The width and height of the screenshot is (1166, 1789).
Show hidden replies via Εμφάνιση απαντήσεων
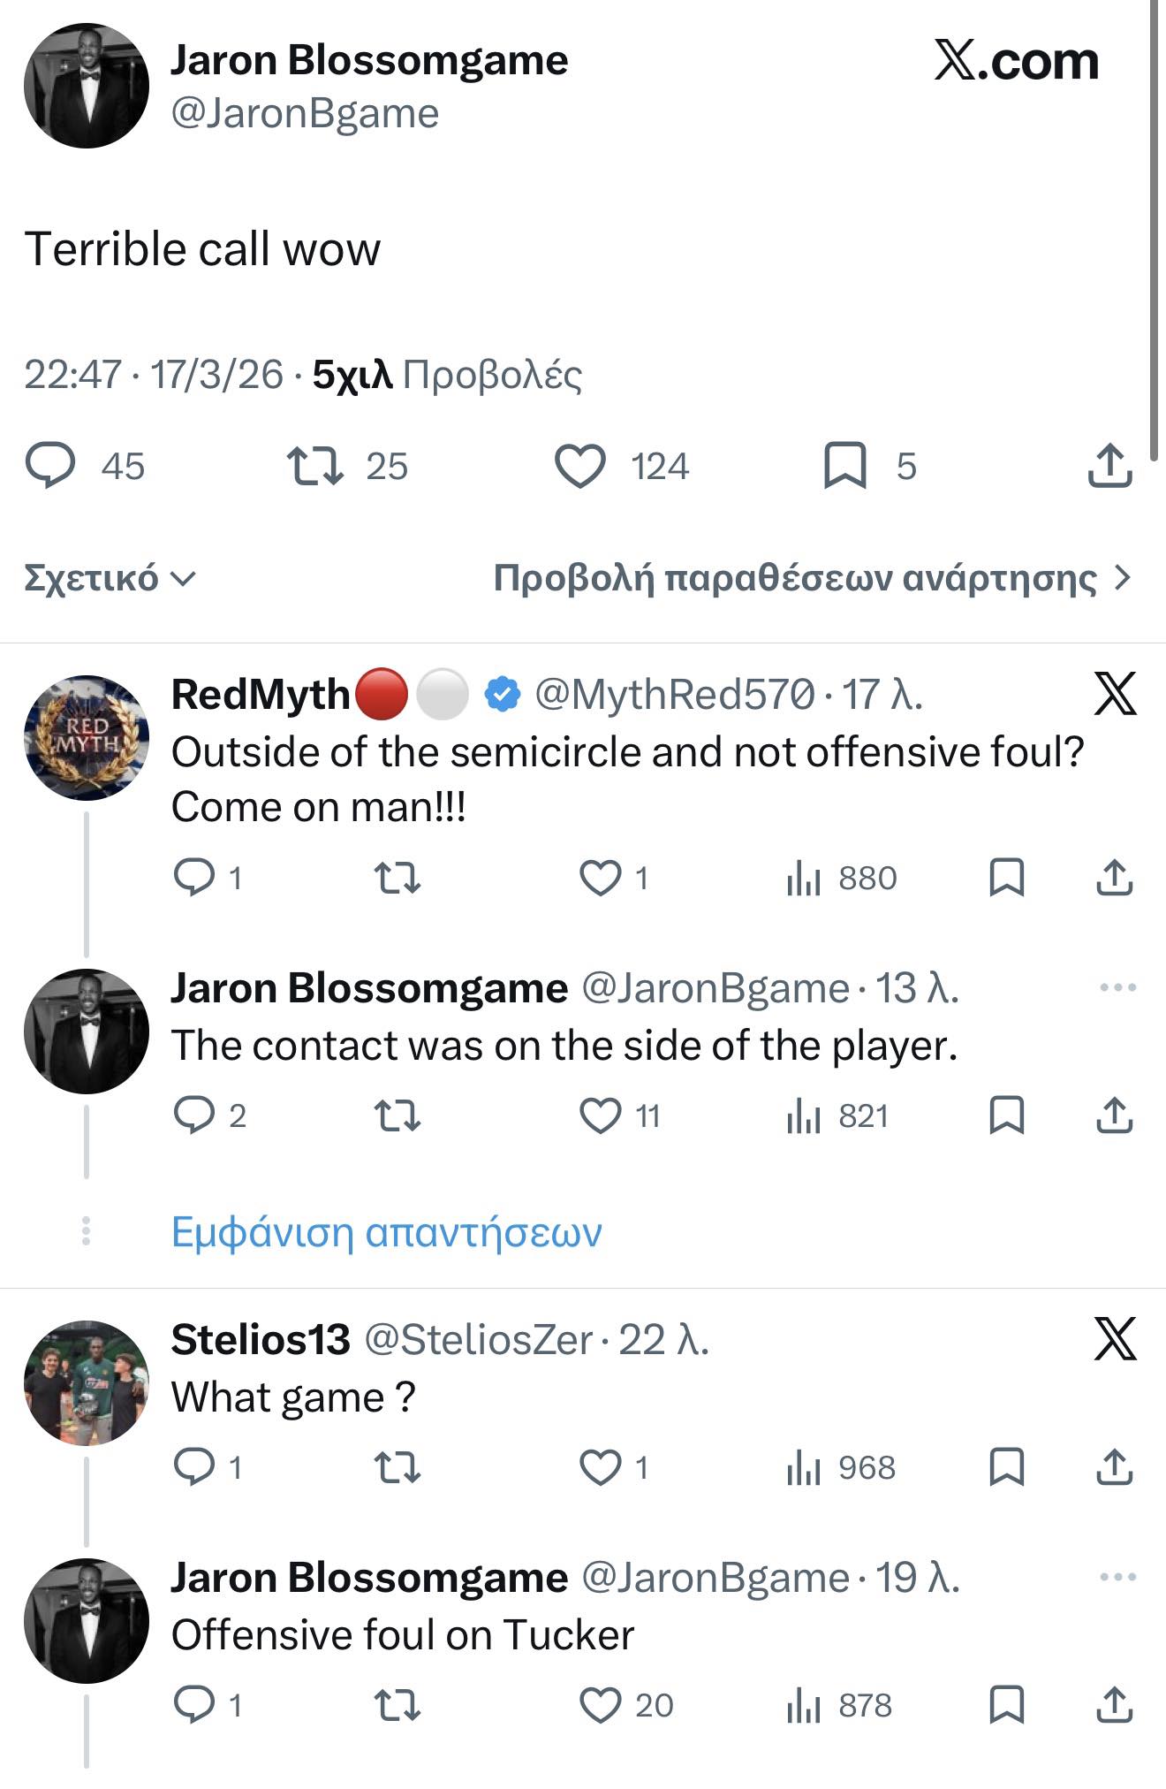coord(386,1231)
